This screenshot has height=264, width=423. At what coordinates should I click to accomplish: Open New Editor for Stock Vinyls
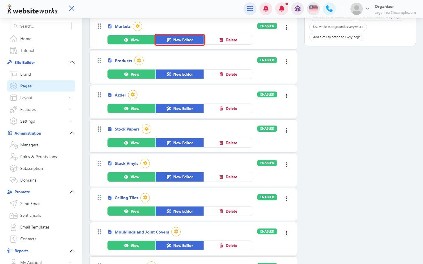(179, 177)
